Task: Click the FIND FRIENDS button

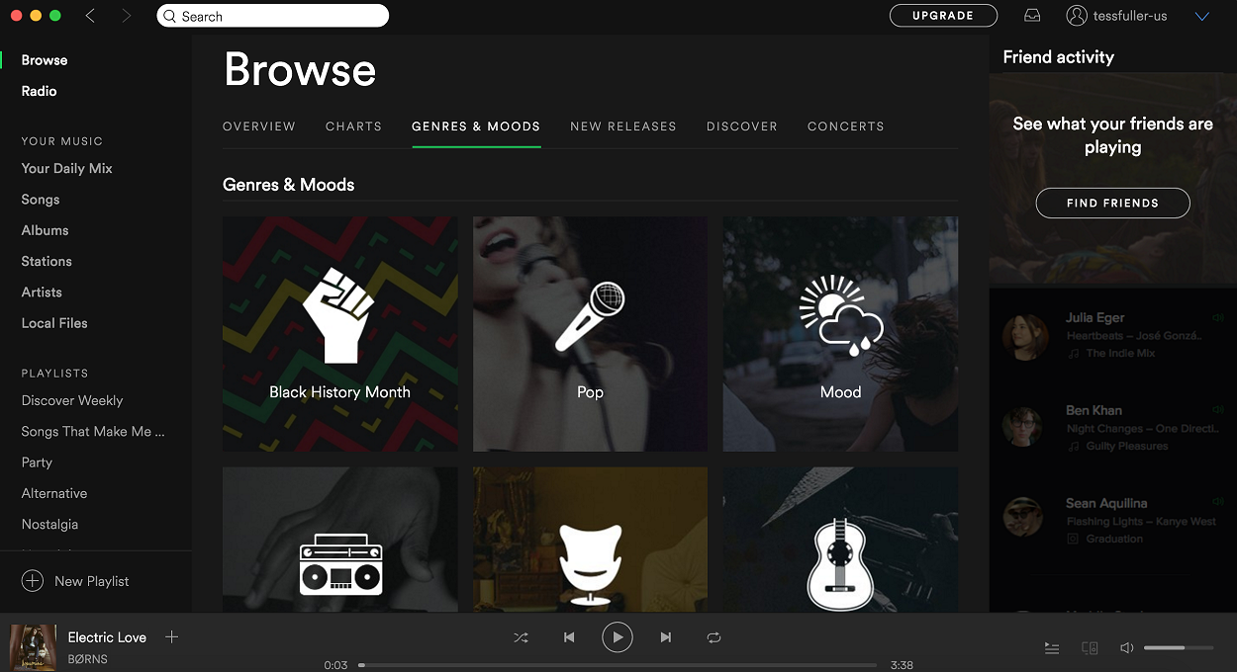Action: point(1112,203)
